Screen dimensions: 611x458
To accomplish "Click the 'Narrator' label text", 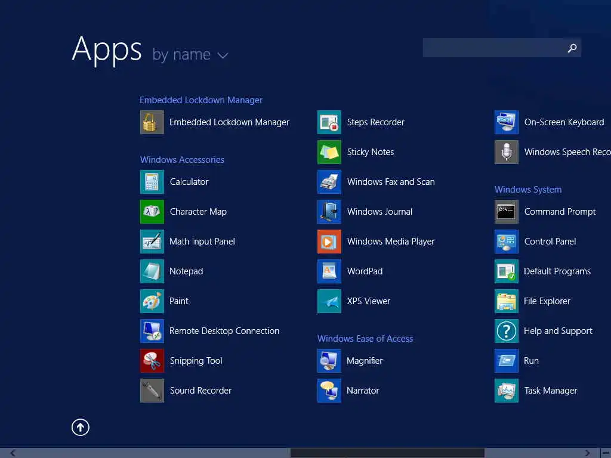I will 363,391.
